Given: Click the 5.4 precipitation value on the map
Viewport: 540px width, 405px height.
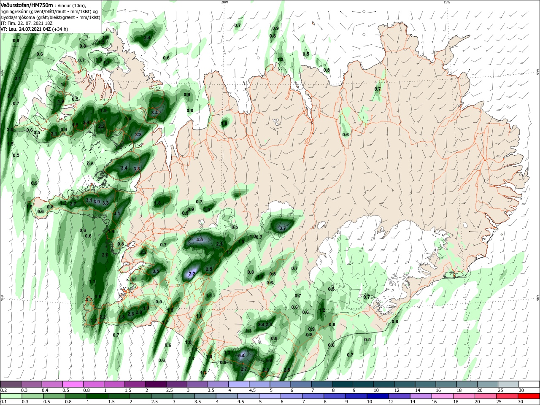Looking at the screenshot, I should point(241,356).
